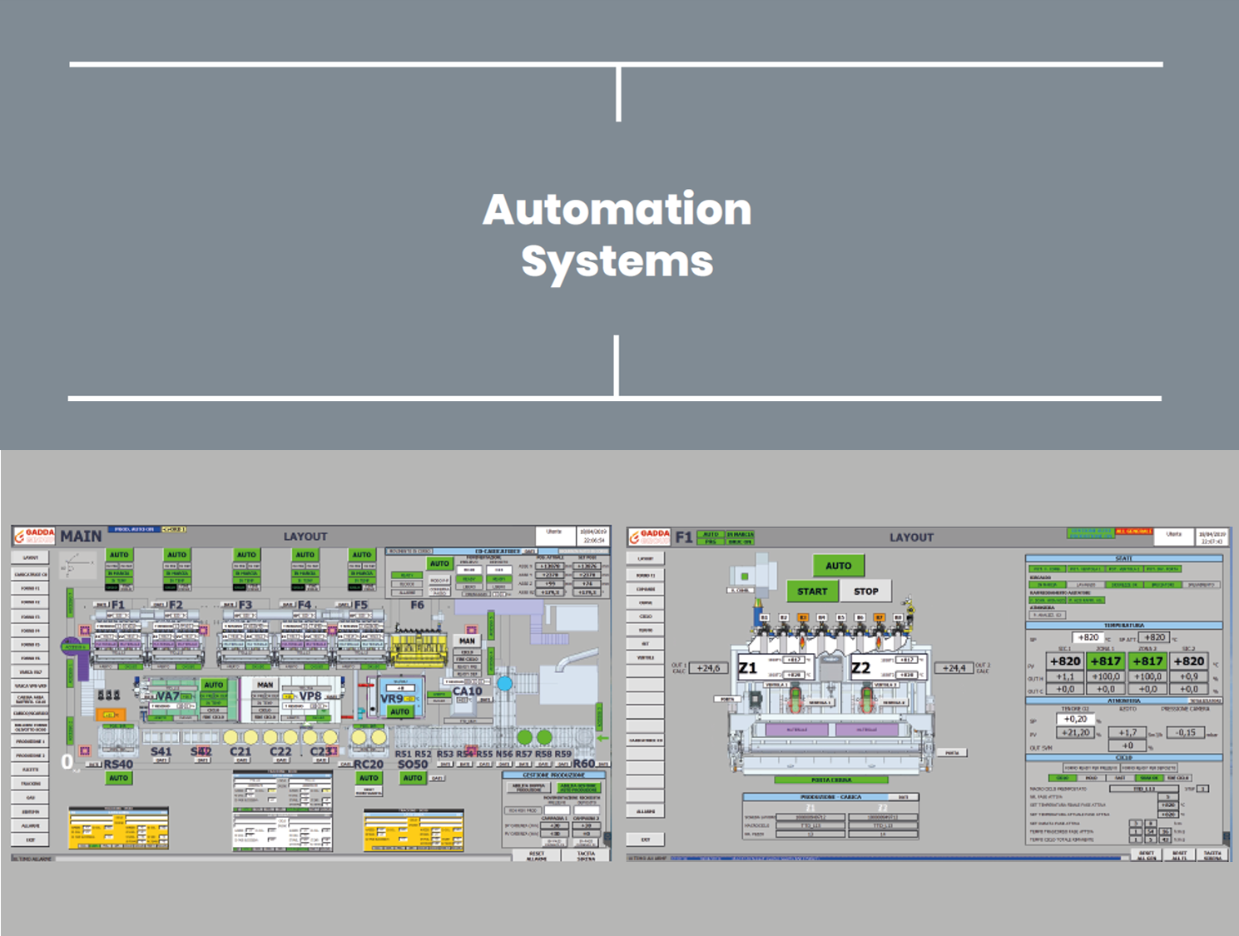Screen dimensions: 1239x936
Task: Click TACITA SIRENA at MAIN screen bottom
Action: pyautogui.click(x=586, y=855)
